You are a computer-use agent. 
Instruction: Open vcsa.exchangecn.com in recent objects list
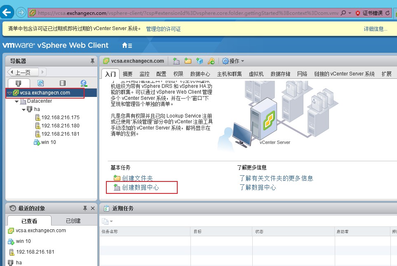[x=37, y=231]
